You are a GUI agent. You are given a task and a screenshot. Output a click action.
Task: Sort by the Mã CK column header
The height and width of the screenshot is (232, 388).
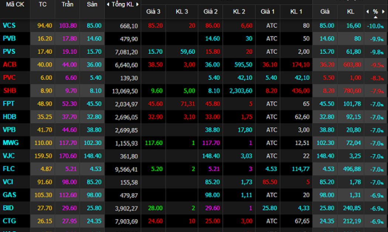[x=15, y=4]
